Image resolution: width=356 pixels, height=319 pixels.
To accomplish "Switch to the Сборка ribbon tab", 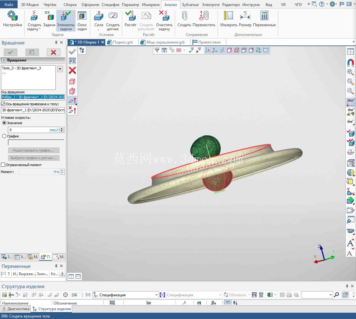I will pyautogui.click(x=70, y=4).
